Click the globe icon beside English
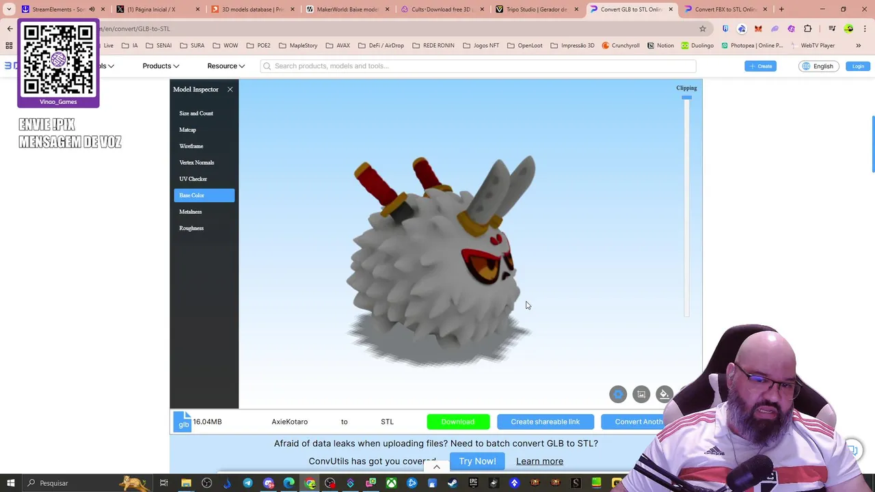Viewport: 875px width, 492px height. 806,66
